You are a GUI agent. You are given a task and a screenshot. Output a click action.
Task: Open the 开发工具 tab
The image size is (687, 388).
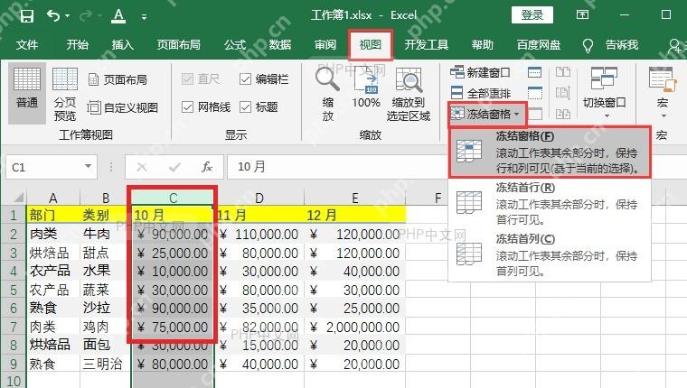click(427, 44)
